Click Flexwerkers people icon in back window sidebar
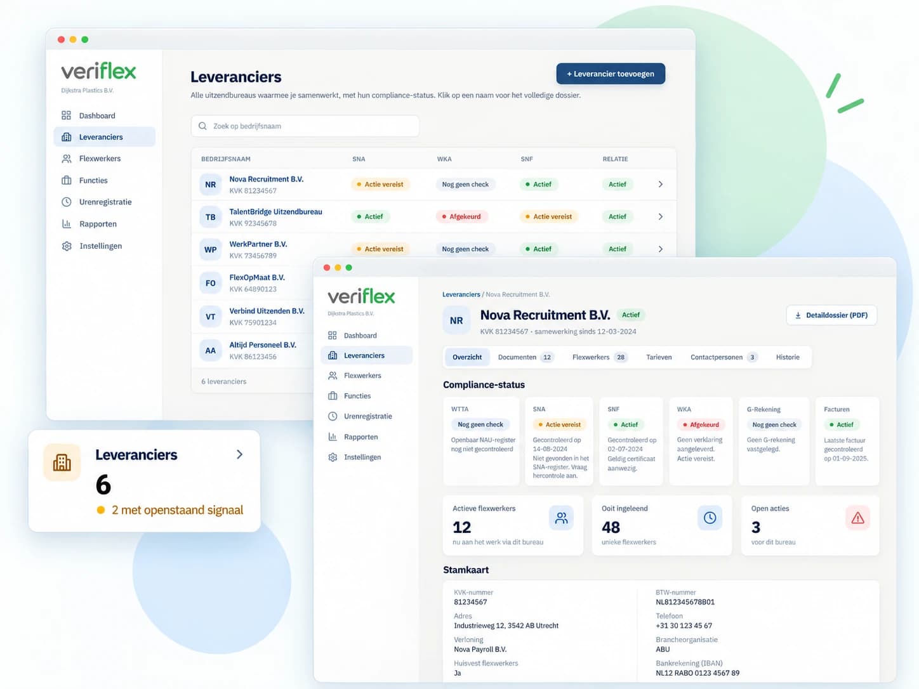This screenshot has height=689, width=919. click(x=66, y=159)
